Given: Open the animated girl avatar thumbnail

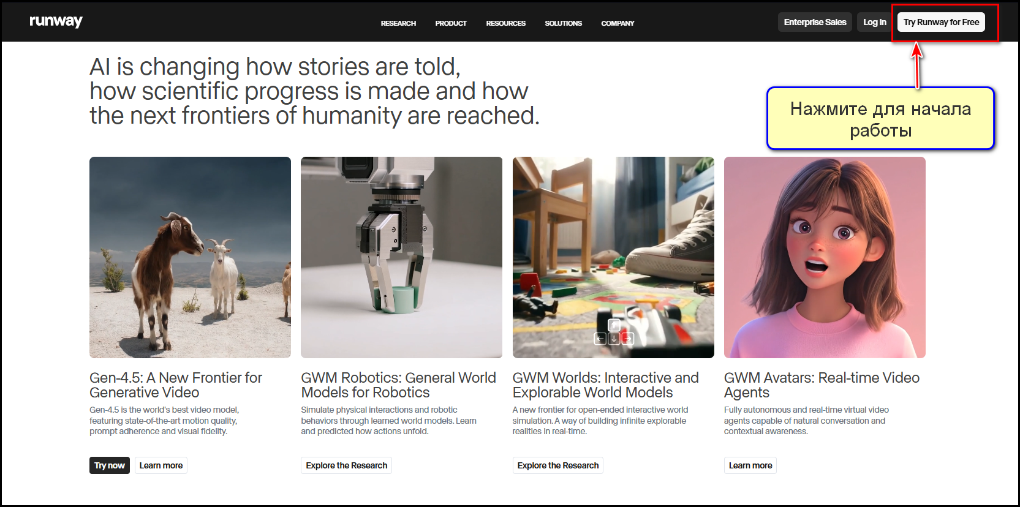Looking at the screenshot, I should point(825,257).
